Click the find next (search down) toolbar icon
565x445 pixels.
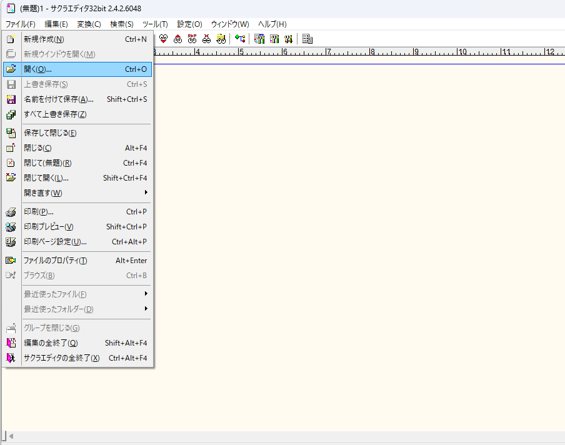pos(164,39)
